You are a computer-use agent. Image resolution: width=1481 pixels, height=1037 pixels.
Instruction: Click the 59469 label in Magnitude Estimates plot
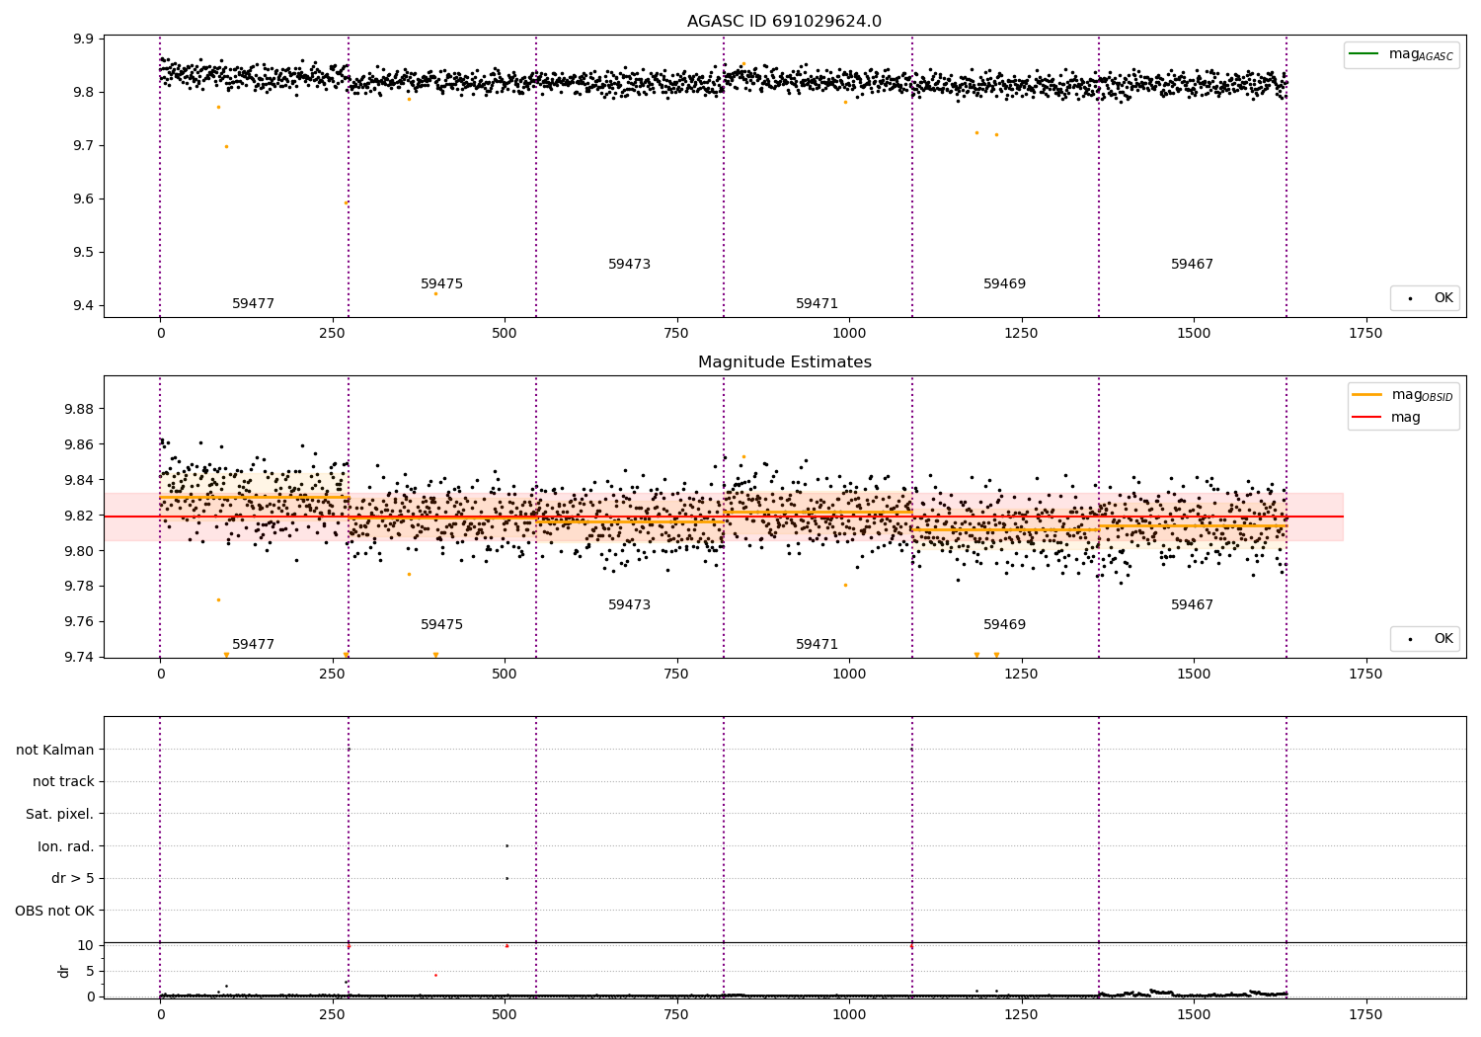coord(1004,625)
